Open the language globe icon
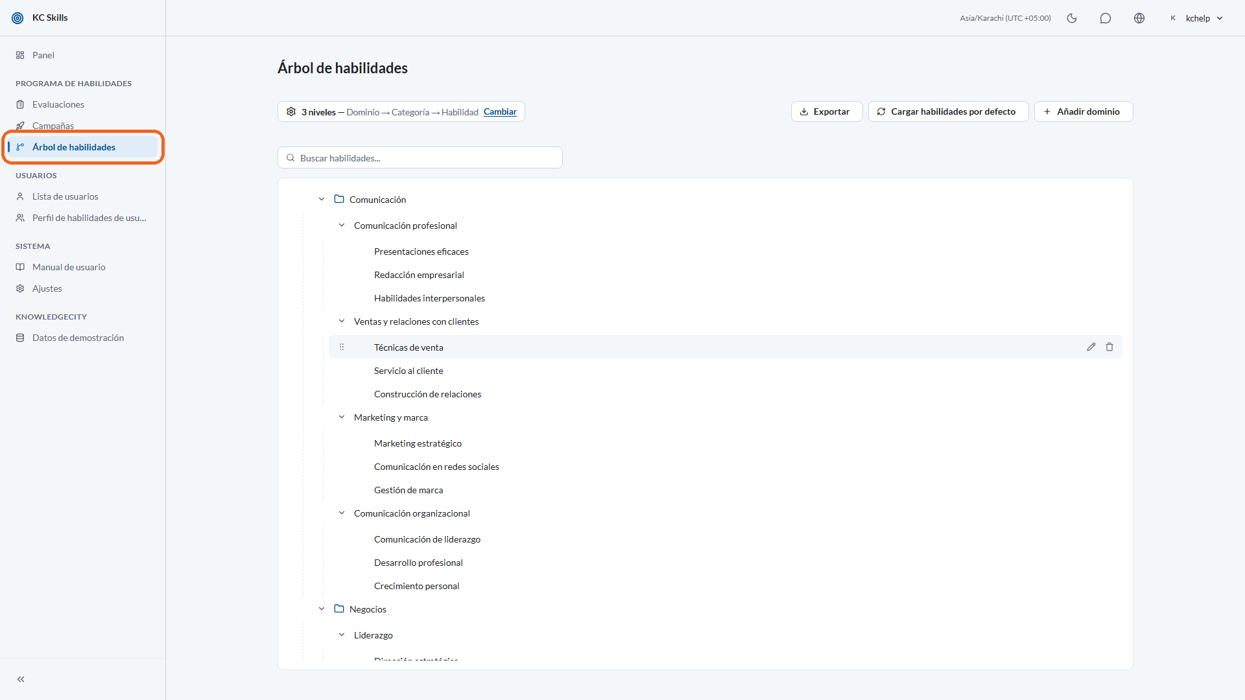Viewport: 1245px width, 700px height. pos(1139,18)
